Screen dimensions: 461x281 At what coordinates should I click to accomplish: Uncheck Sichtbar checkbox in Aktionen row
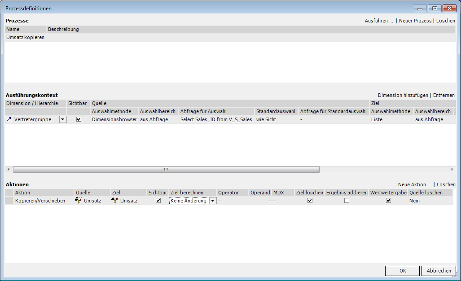pos(158,201)
